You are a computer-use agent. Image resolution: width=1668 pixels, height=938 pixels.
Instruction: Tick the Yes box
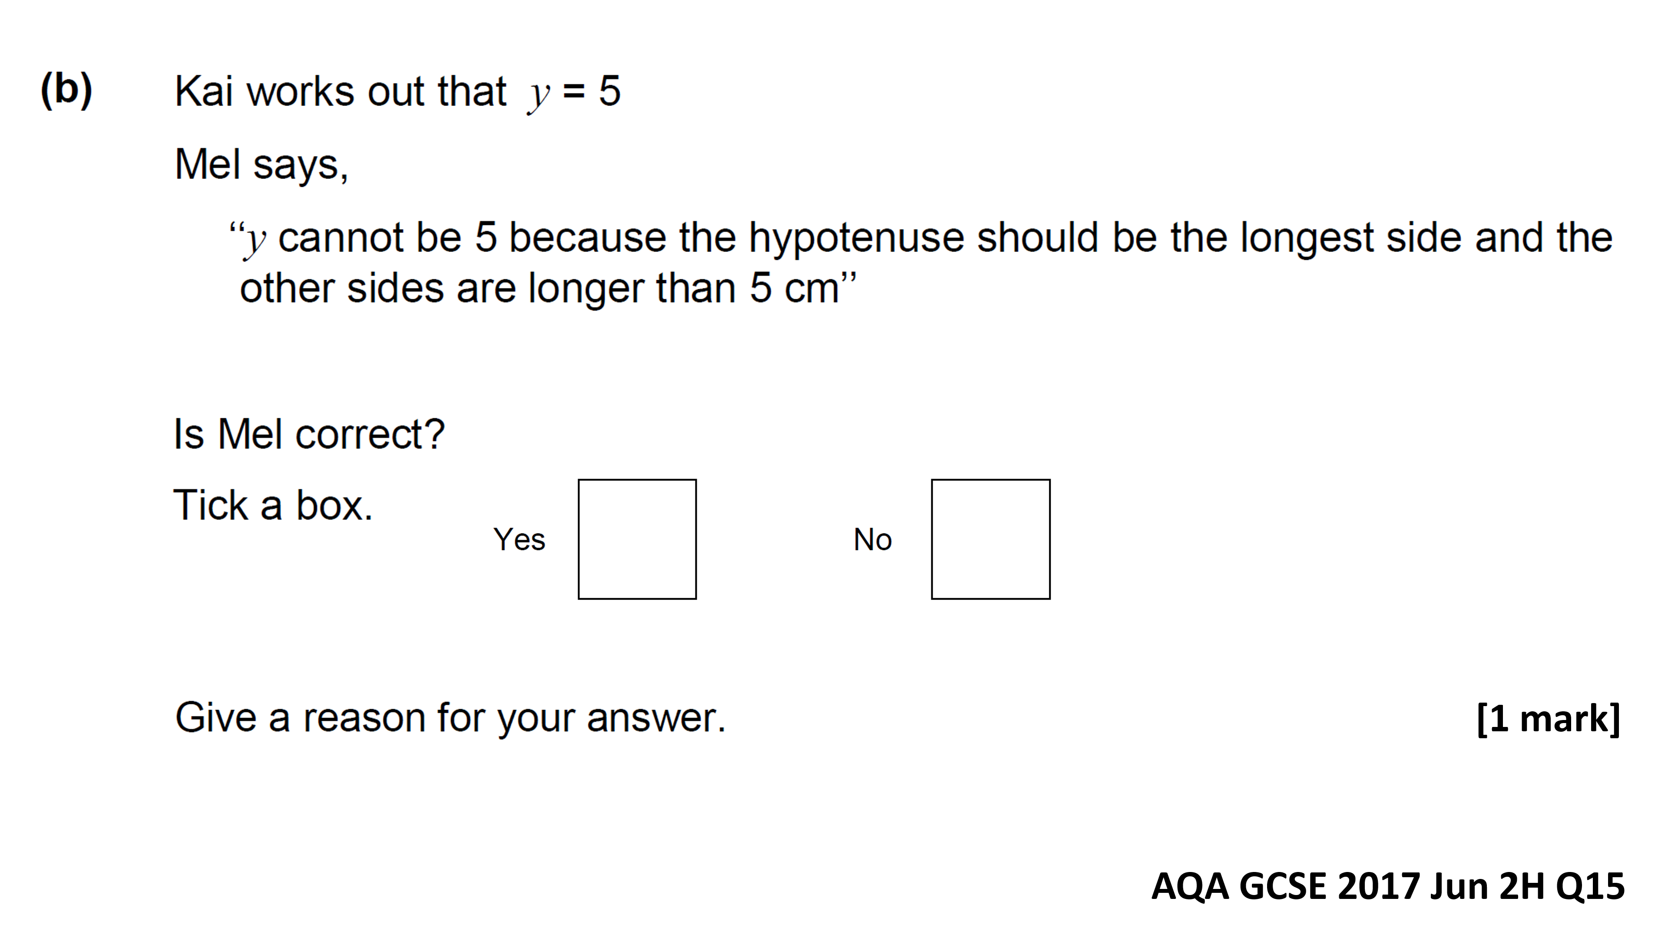[x=637, y=539]
